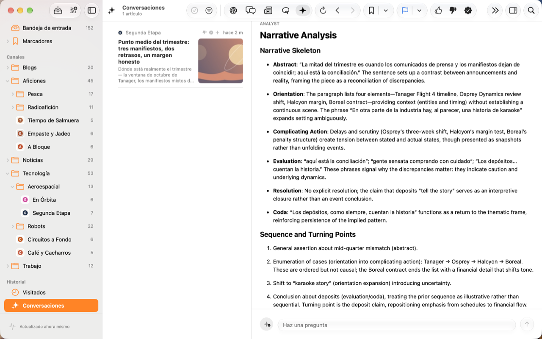
Task: Toggle the thumbs up rating in the toolbar
Action: pyautogui.click(x=438, y=11)
